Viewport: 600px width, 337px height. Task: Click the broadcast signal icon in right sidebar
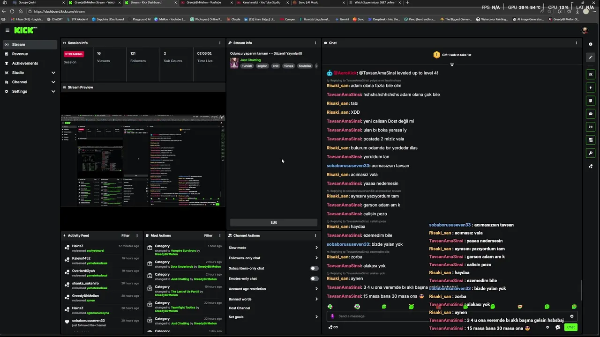click(591, 126)
